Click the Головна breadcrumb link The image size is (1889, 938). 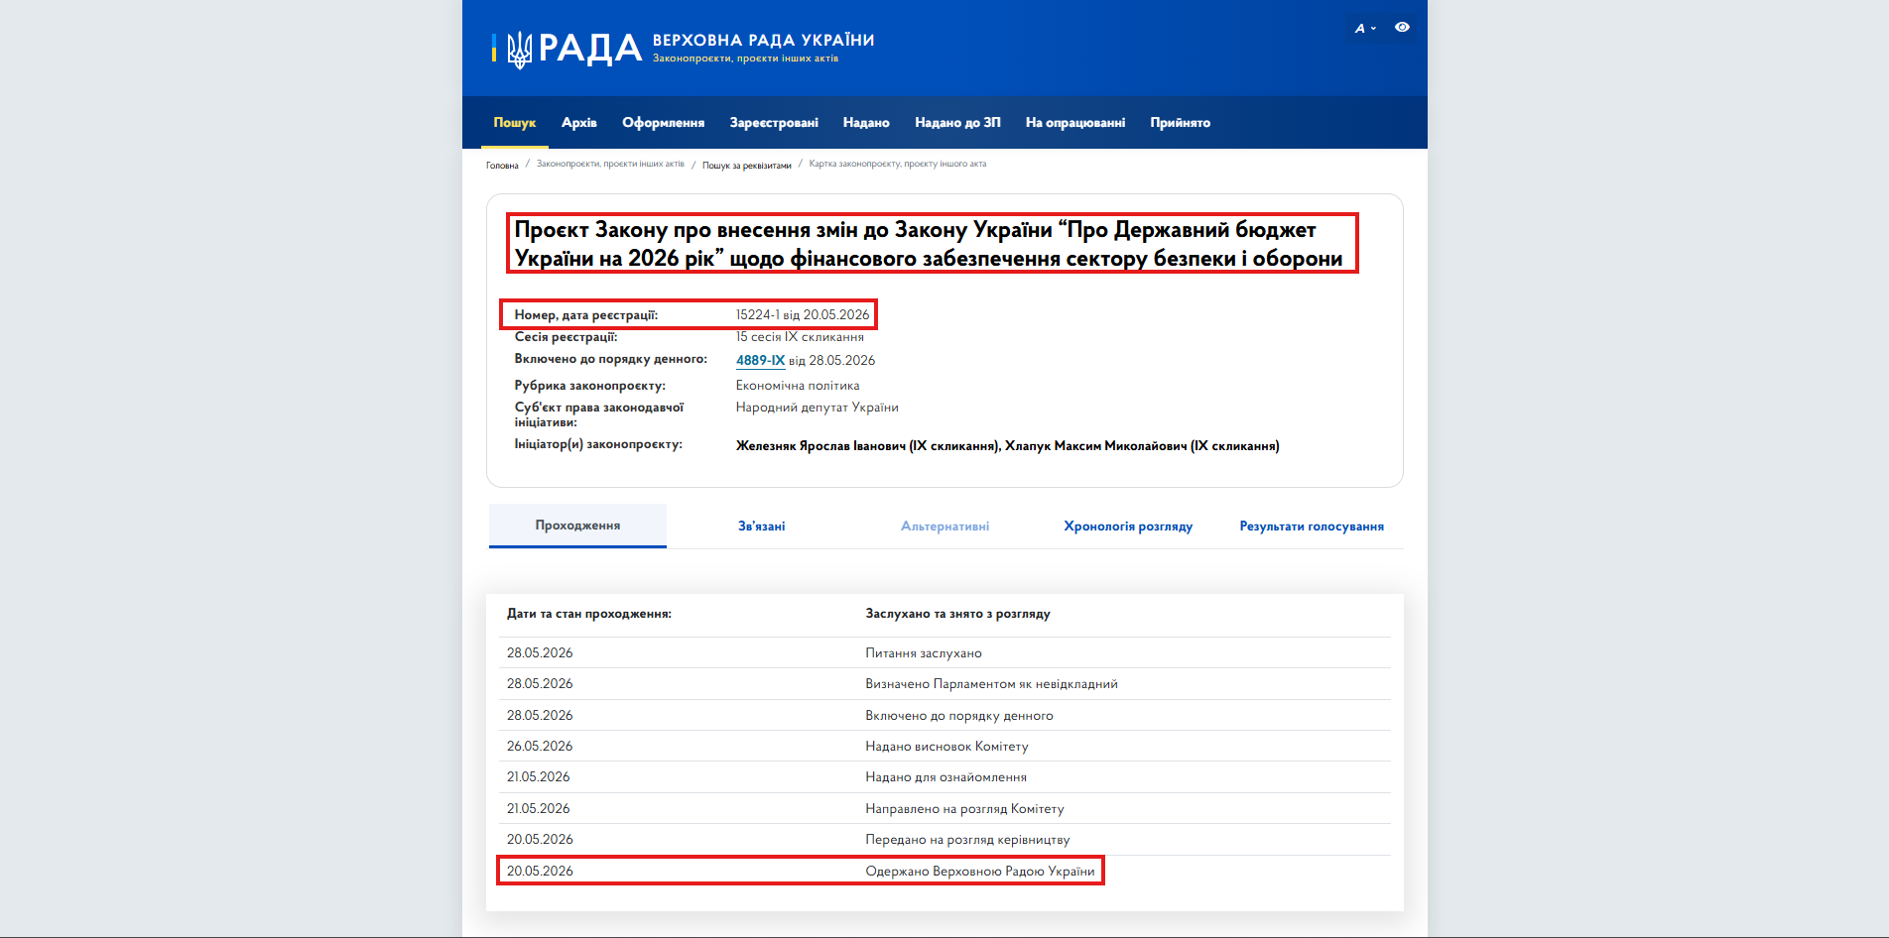coord(502,166)
